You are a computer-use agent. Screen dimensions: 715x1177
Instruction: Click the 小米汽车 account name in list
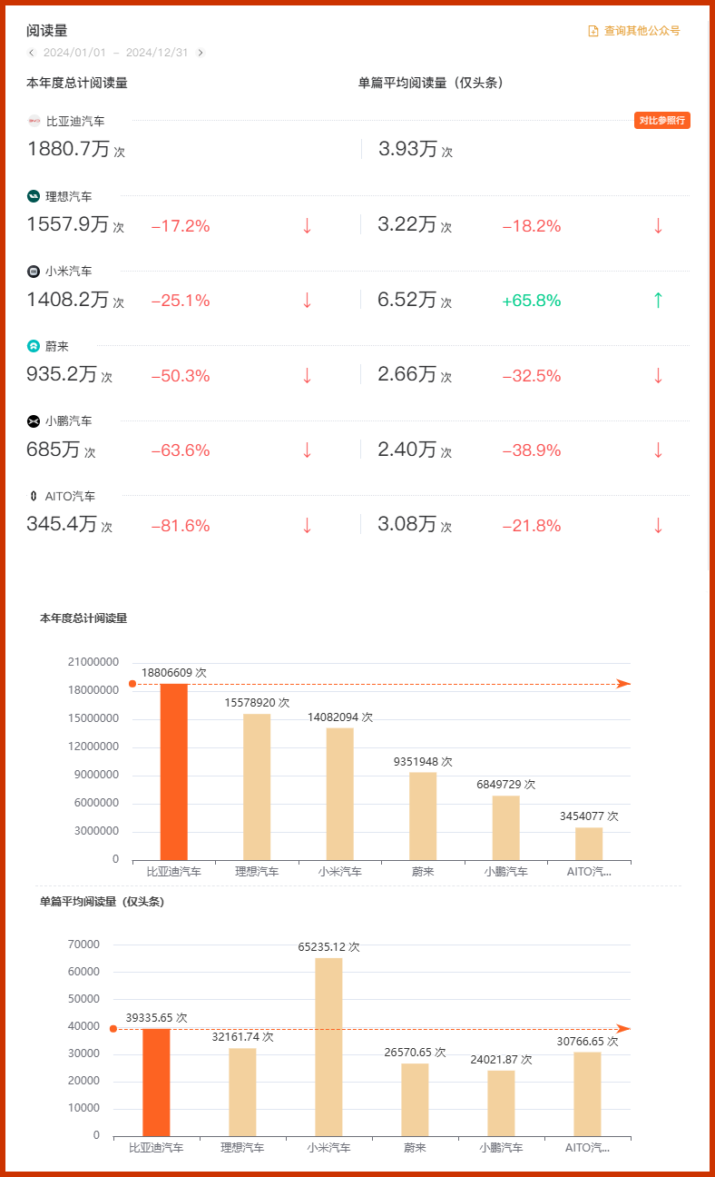coord(69,272)
